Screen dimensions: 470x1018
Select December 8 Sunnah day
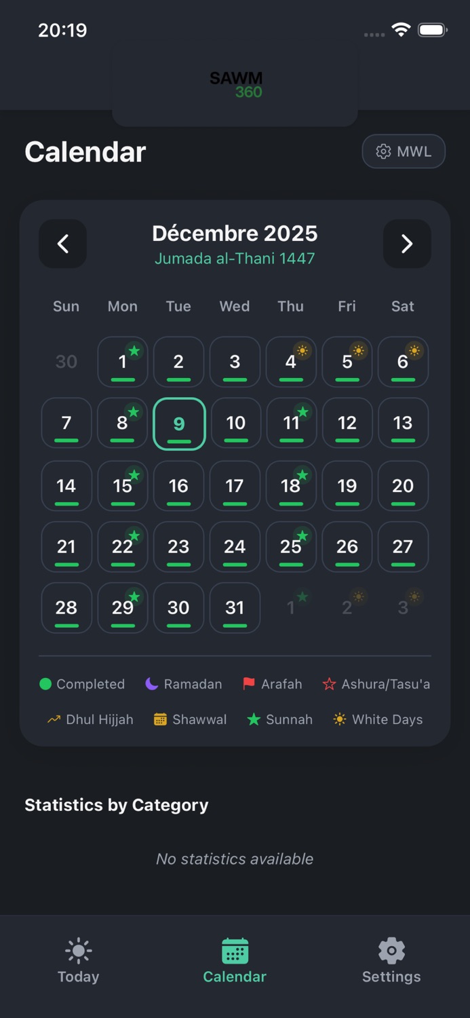(x=123, y=423)
